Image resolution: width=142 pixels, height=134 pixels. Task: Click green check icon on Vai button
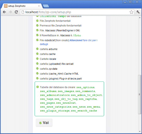(x=40, y=123)
